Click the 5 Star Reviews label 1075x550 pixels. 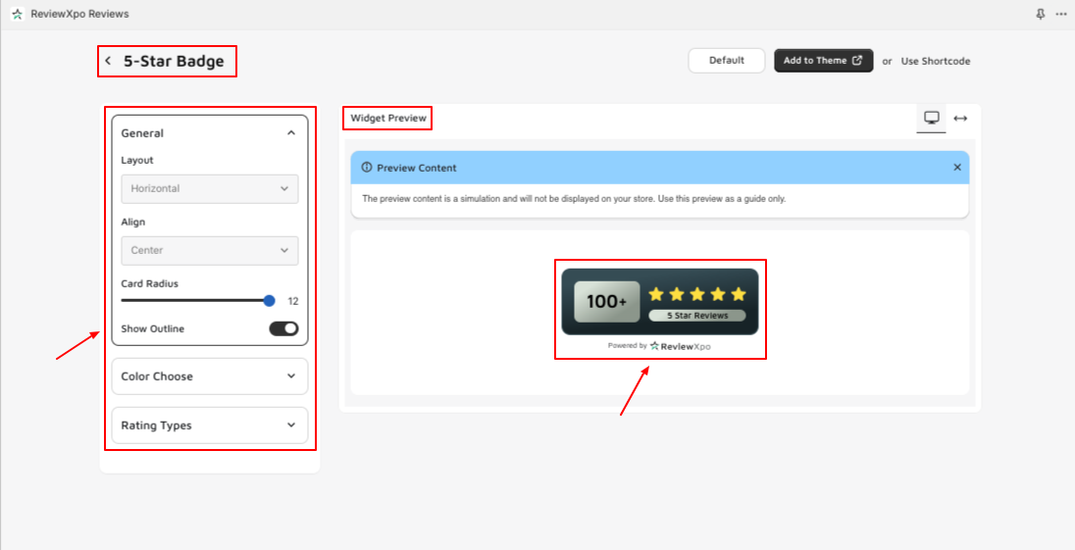pos(697,316)
